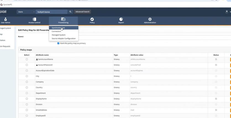Image resolution: width=231 pixels, height=118 pixels.
Task: Click the user profile icon at top right
Action: coord(227,12)
